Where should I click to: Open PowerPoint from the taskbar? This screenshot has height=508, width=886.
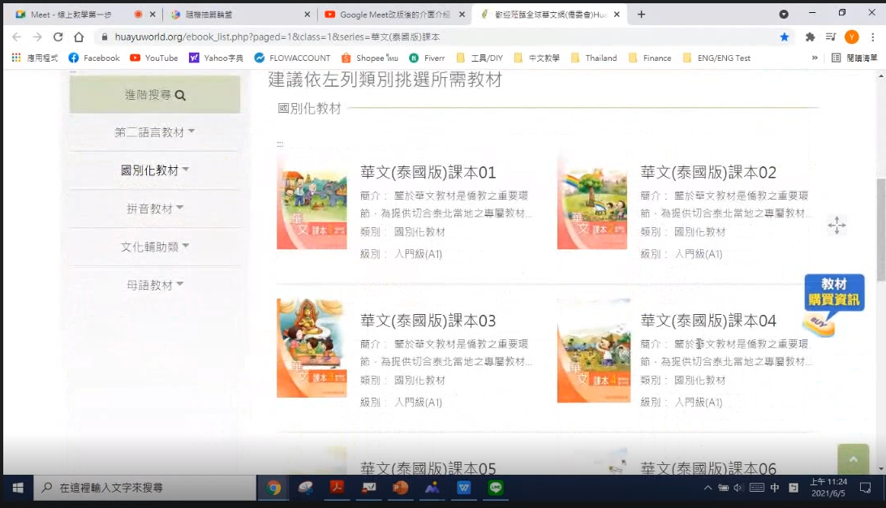[x=401, y=488]
